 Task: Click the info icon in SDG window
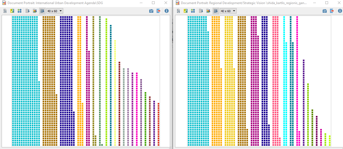166,11
